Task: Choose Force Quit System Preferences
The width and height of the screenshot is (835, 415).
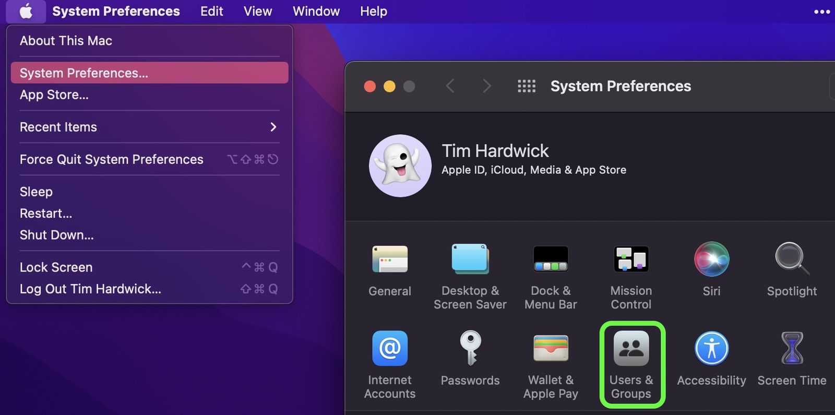Action: point(112,159)
